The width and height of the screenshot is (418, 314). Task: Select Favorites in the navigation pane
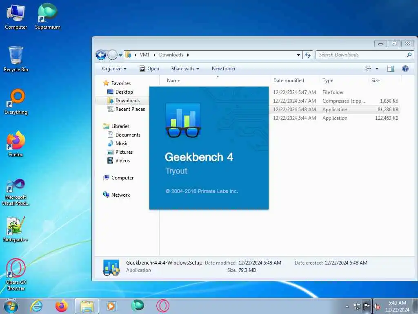point(117,83)
